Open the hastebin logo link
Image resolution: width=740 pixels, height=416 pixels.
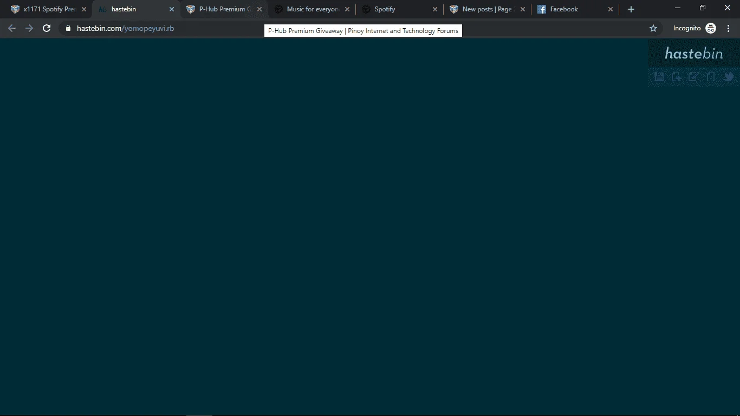coord(694,53)
